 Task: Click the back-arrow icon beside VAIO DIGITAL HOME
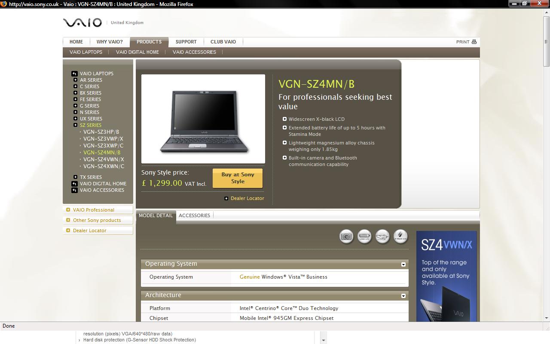point(75,184)
